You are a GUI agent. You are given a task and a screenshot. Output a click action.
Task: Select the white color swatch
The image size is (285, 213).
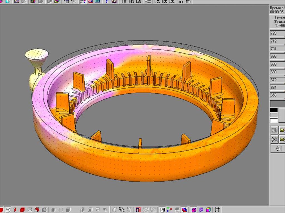pos(274,121)
